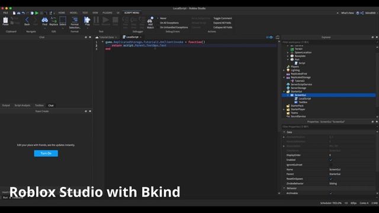Select the Script under Part in Explorer
Screen dimensions: 379x213
click(302, 63)
